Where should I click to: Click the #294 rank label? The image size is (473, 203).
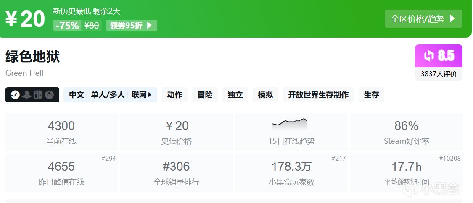108,158
